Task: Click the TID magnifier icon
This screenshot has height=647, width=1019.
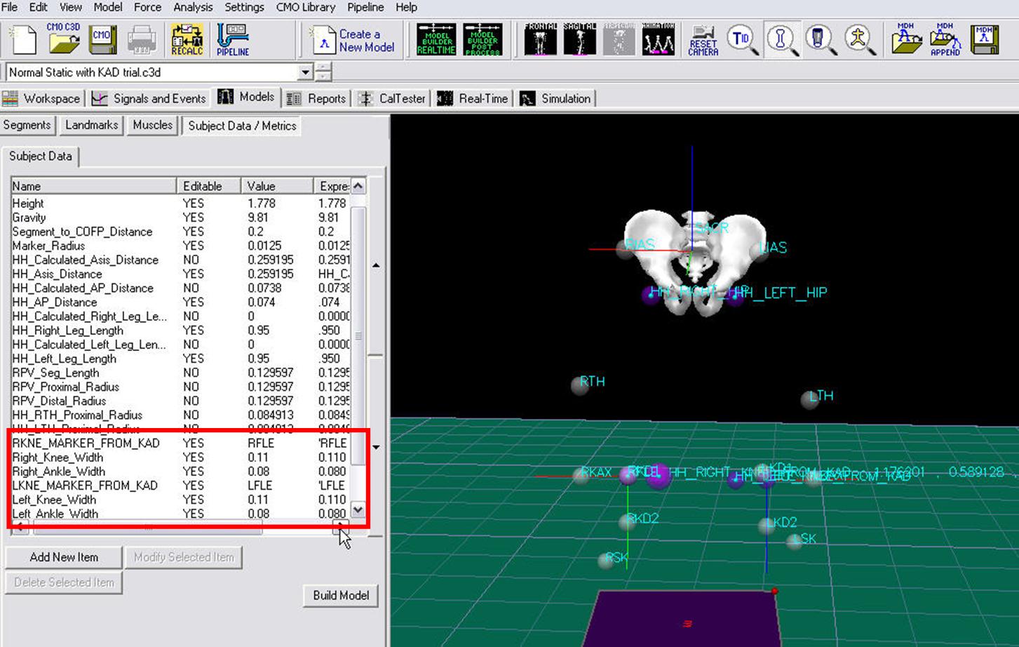Action: [742, 40]
